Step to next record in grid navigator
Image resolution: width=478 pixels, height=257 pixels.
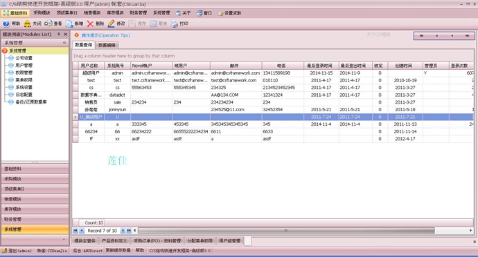tap(123, 231)
